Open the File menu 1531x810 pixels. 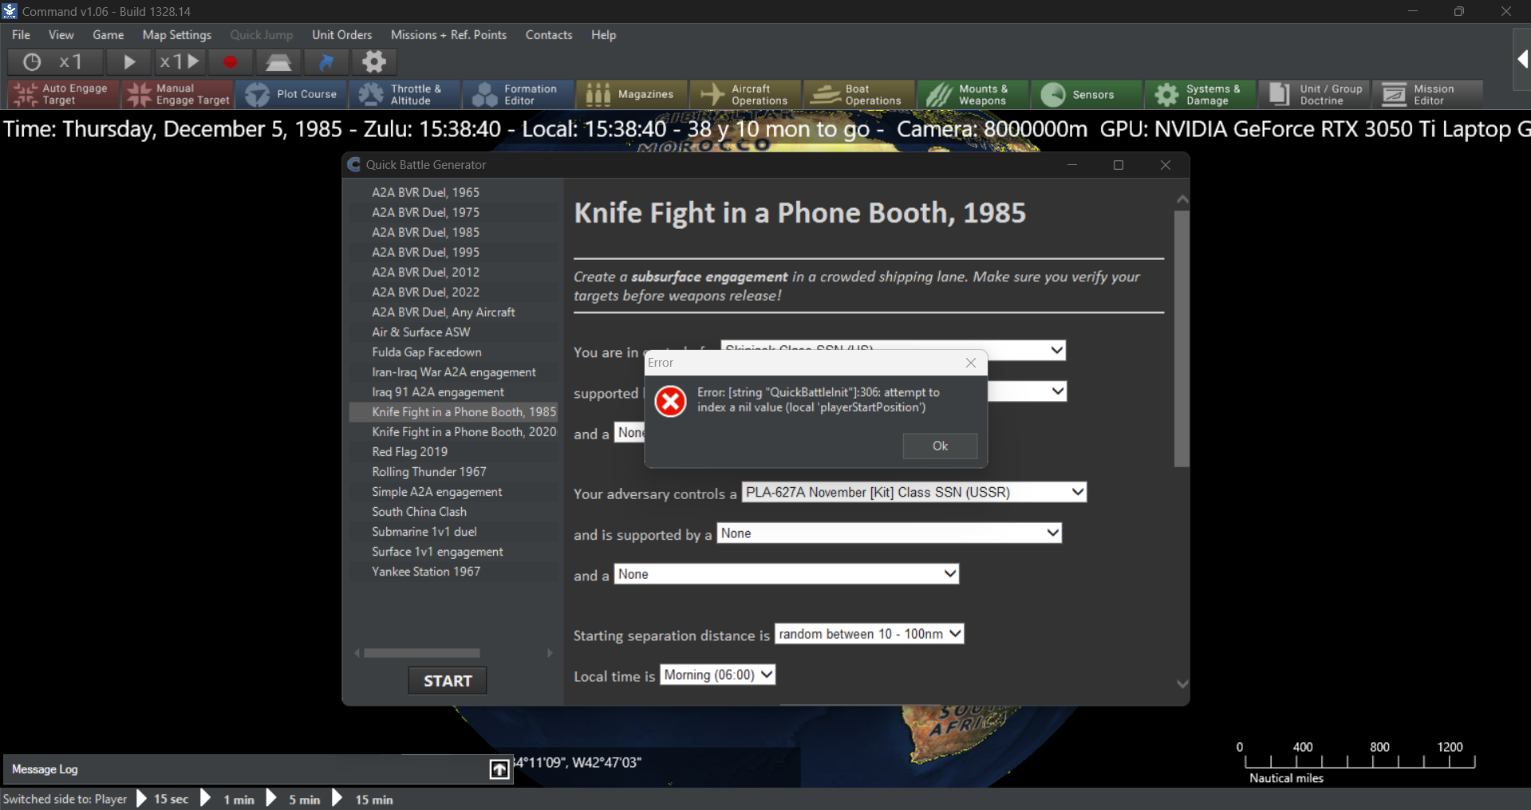[x=21, y=35]
